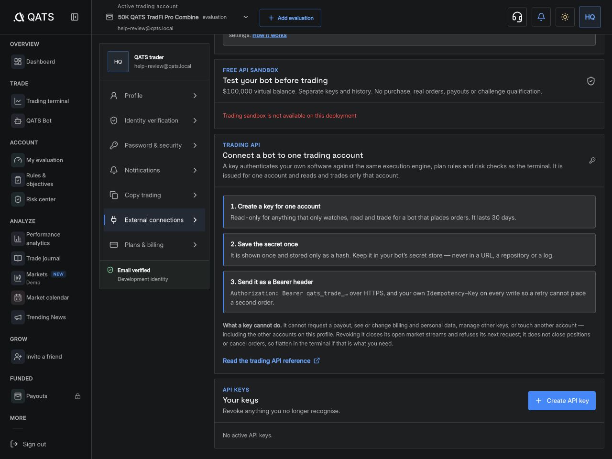This screenshot has height=459, width=612.
Task: Open the Market calendar
Action: [46, 298]
